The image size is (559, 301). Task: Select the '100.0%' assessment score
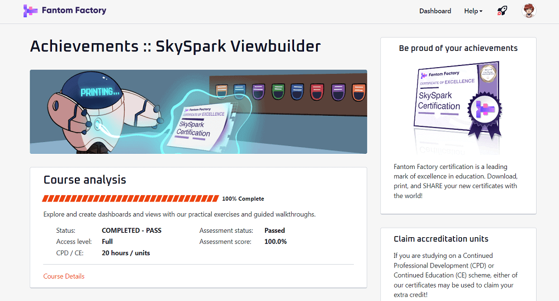[276, 242]
